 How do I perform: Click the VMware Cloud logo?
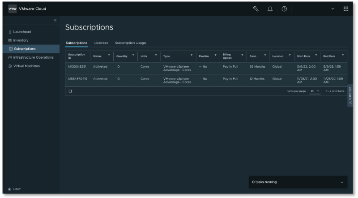[13, 9]
